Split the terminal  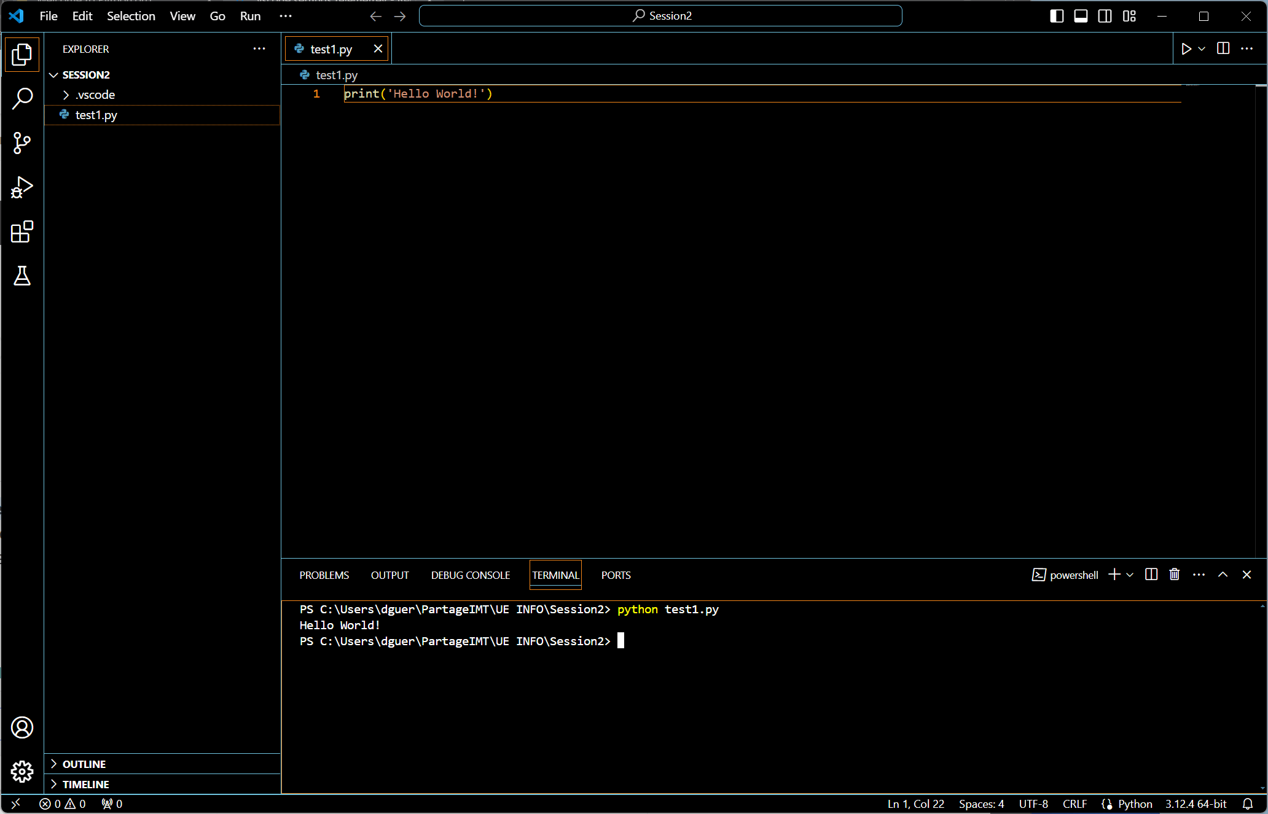coord(1151,575)
